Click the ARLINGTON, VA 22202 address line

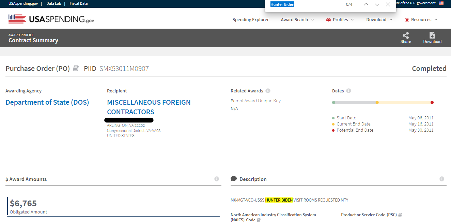point(126,125)
